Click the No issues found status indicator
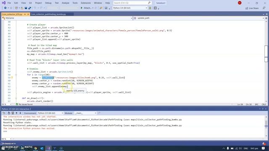Viewport: 269px width, 151px height. (24, 104)
